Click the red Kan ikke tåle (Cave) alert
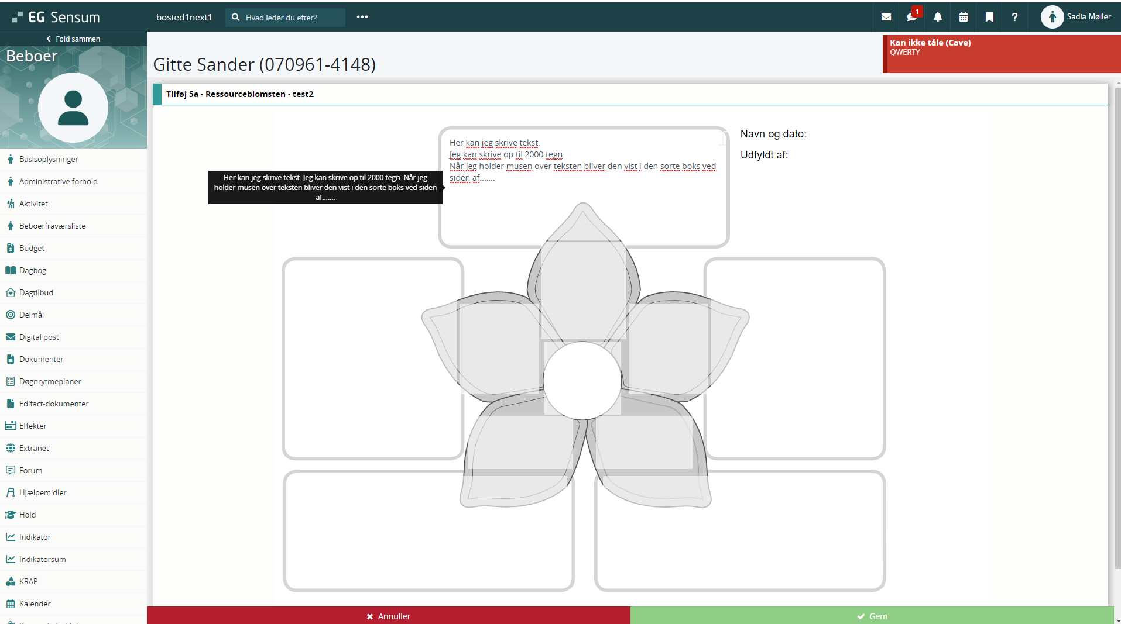The width and height of the screenshot is (1121, 624). [1002, 54]
